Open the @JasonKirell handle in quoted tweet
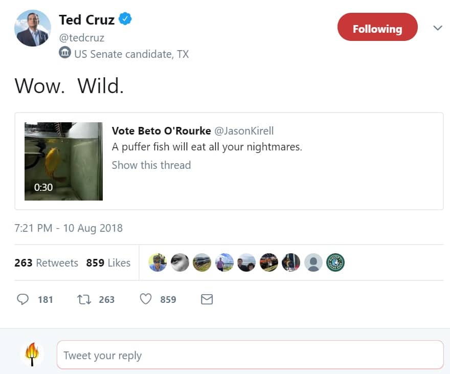This screenshot has width=450, height=374. click(x=244, y=131)
